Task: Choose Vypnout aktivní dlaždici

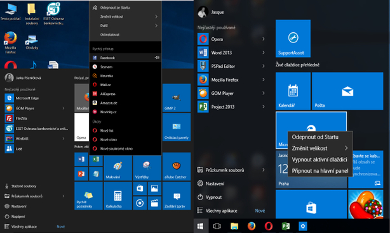Action: point(320,160)
